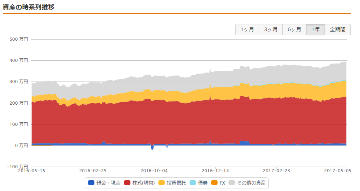Select the 1ヶ月 period button

tap(247, 30)
